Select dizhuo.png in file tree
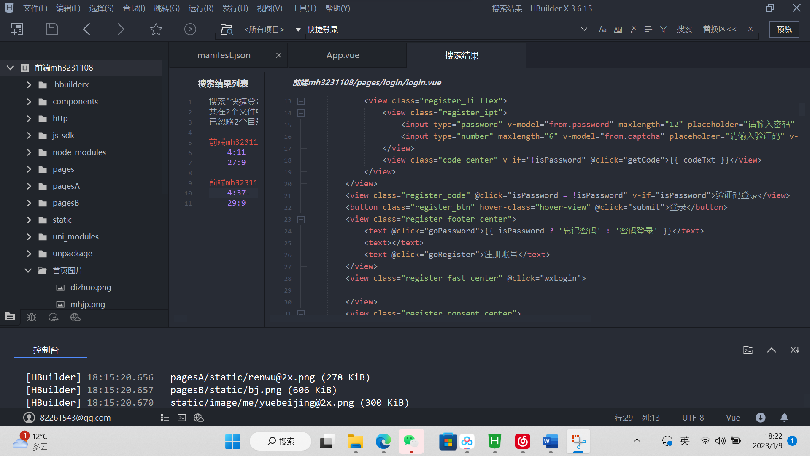Screen dimensions: 810x456 [90, 288]
